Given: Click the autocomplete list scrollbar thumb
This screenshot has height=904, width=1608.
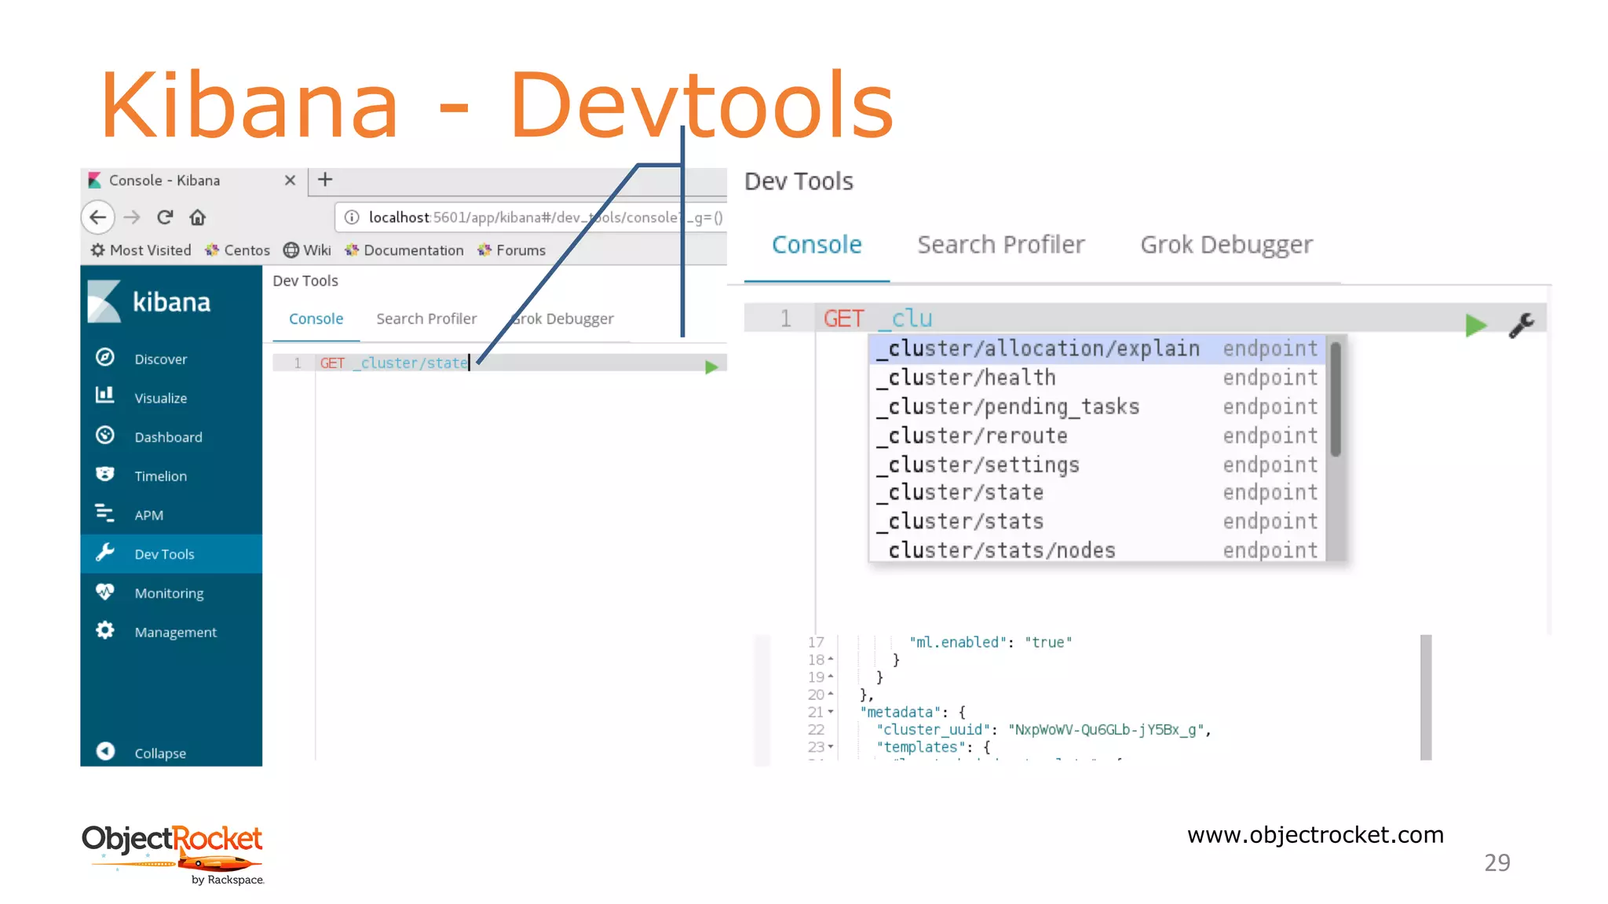Looking at the screenshot, I should pyautogui.click(x=1336, y=399).
